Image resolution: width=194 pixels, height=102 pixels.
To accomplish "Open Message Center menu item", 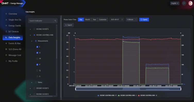I will [x=13, y=55].
